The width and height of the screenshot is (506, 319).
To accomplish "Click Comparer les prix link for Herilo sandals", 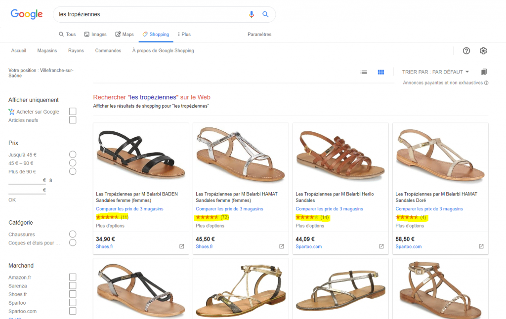I will pyautogui.click(x=330, y=209).
